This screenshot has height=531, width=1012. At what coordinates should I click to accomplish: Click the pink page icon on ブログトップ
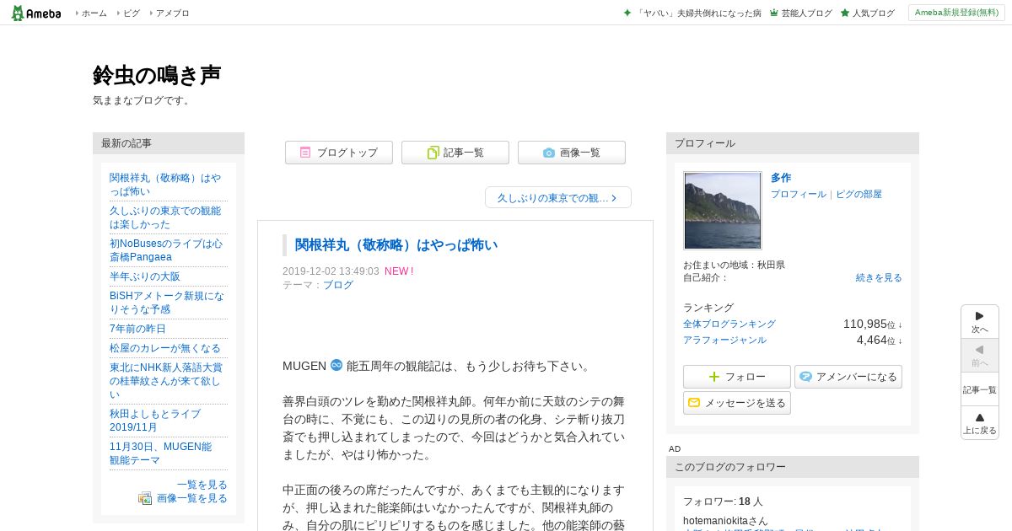point(305,153)
